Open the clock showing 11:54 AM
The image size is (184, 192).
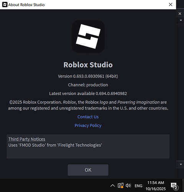156,185
